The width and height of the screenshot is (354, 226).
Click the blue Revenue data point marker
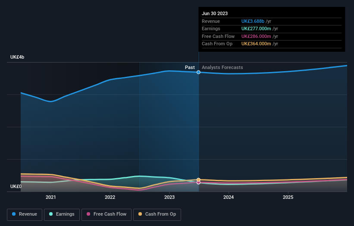[198, 72]
